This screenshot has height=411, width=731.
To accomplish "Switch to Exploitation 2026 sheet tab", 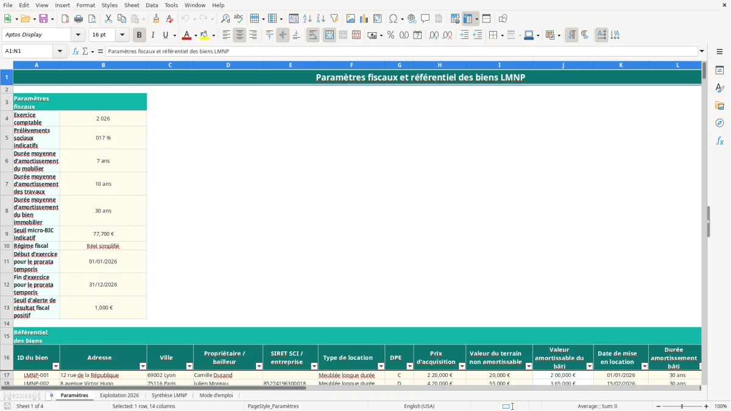I will pos(119,395).
